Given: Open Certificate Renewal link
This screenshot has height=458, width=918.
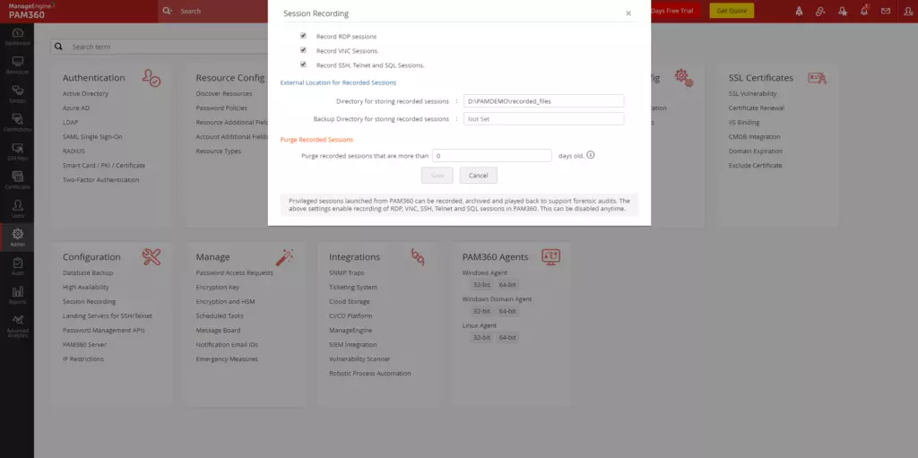Looking at the screenshot, I should coord(757,108).
